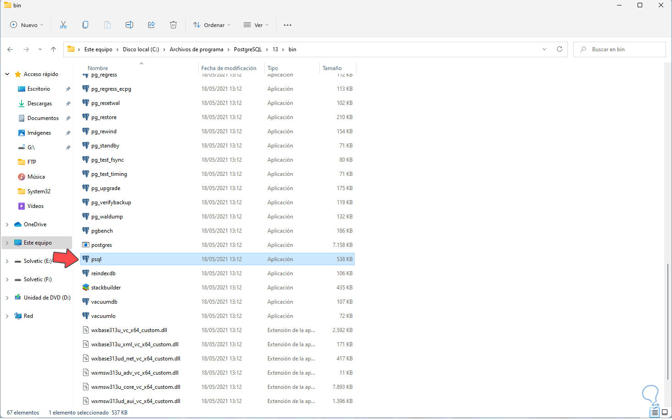Click the Descargas download icon
Viewport: 672px width, 420px height.
(x=22, y=104)
